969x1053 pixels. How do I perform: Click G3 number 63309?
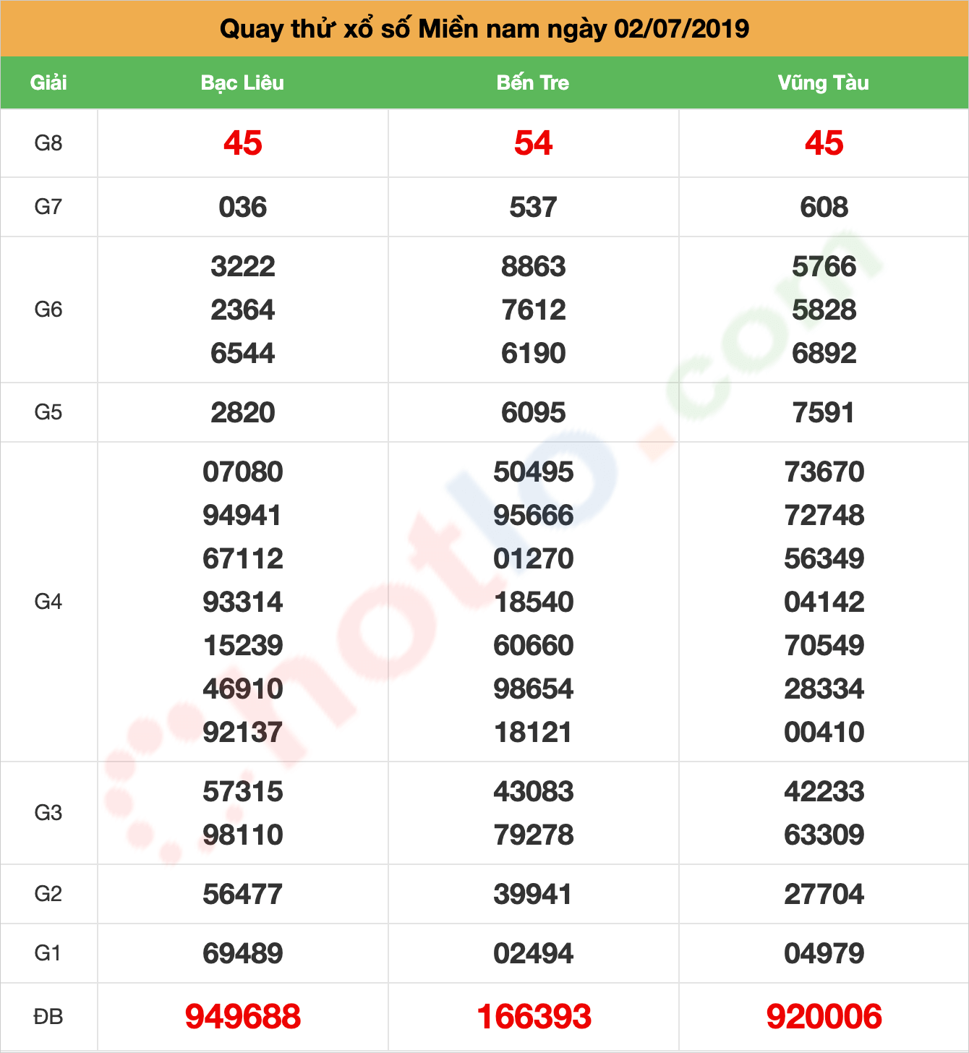coord(824,835)
